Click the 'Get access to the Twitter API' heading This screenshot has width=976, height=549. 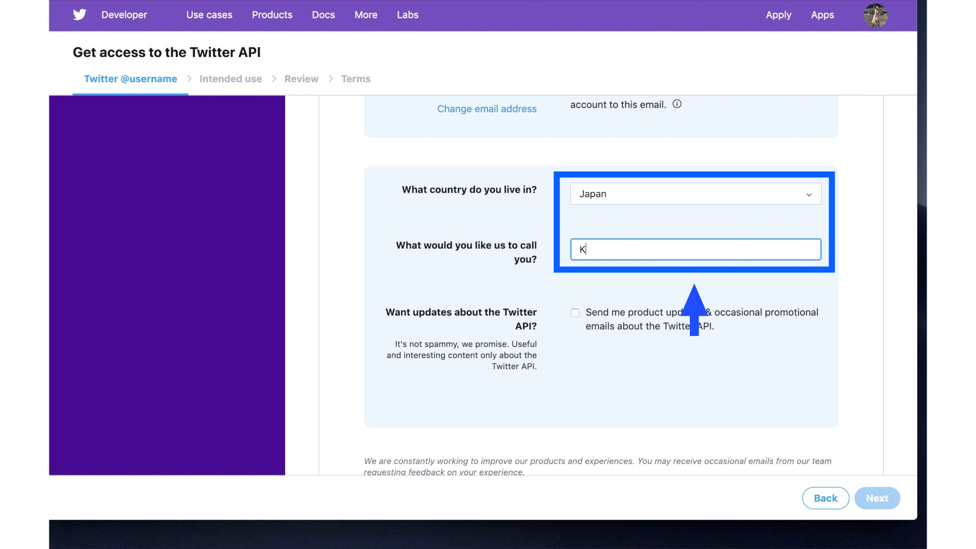click(167, 52)
